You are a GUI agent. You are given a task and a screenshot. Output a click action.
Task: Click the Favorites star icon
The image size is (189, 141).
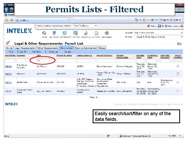pos(7,20)
